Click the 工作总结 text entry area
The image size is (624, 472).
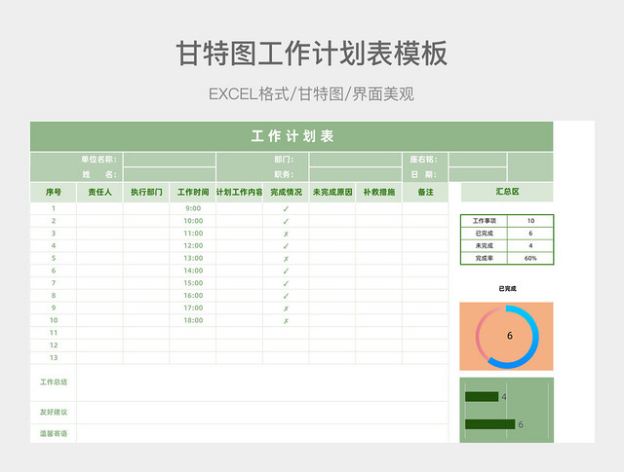[x=262, y=382]
